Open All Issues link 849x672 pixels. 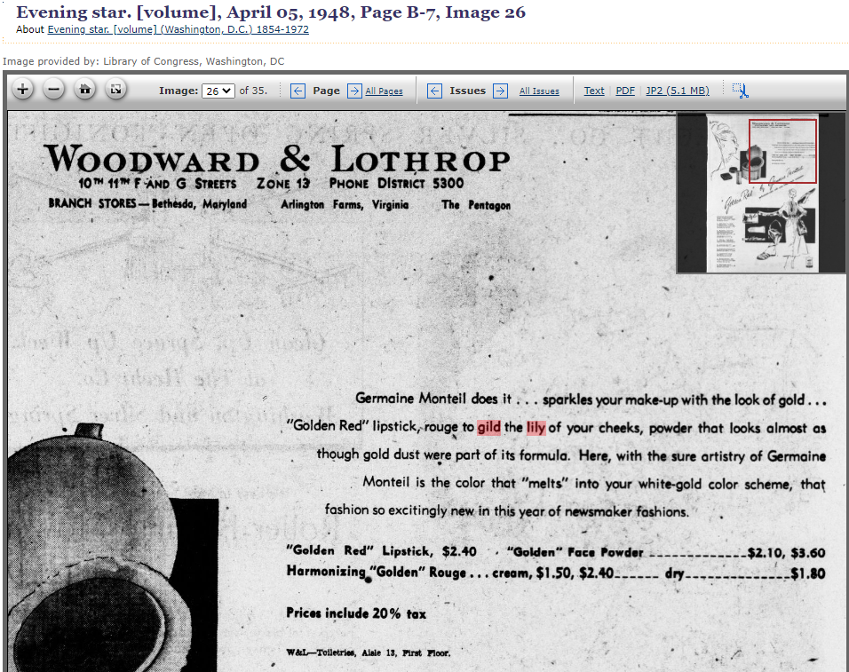click(539, 91)
